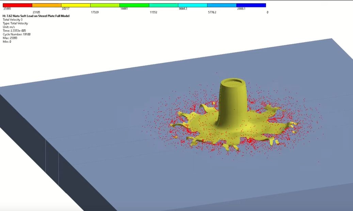Image resolution: width=353 pixels, height=211 pixels.
Task: Click the "Min: 0" line
Action: point(7,42)
